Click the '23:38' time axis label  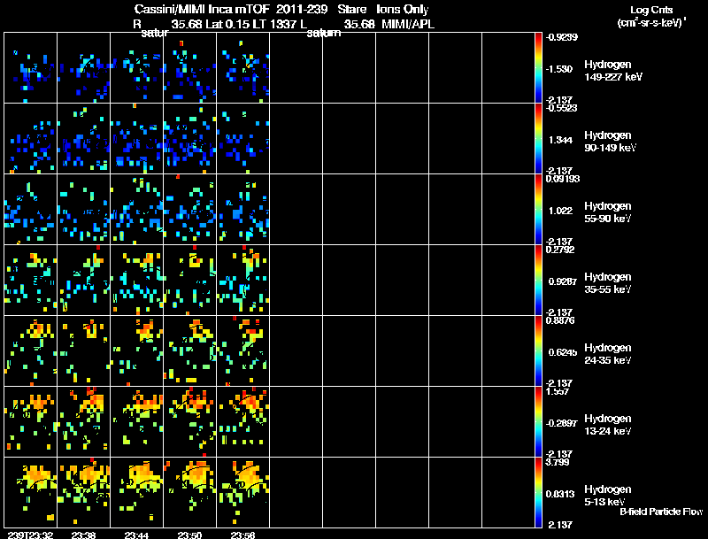(83, 535)
